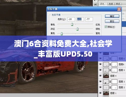Click the 复位 reset button
Viewport: 126px width, 97px height.
(112, 21)
